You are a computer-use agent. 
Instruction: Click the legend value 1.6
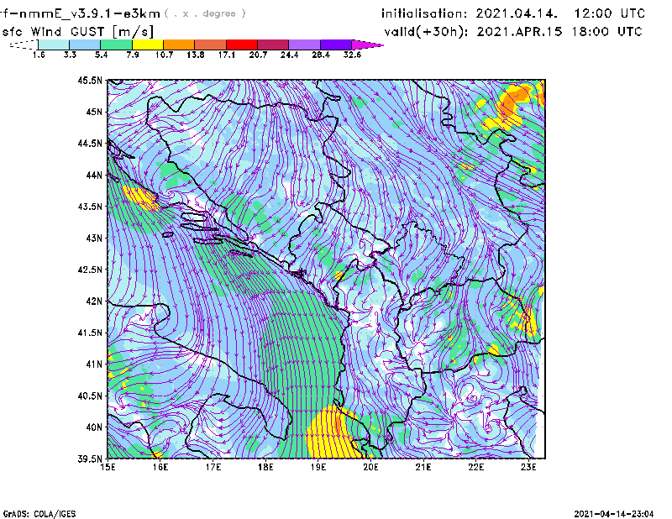click(x=39, y=55)
